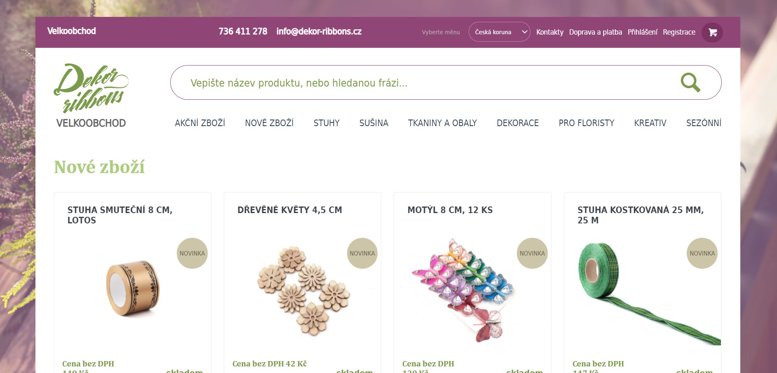Click the green magnifier search icon

tap(690, 82)
